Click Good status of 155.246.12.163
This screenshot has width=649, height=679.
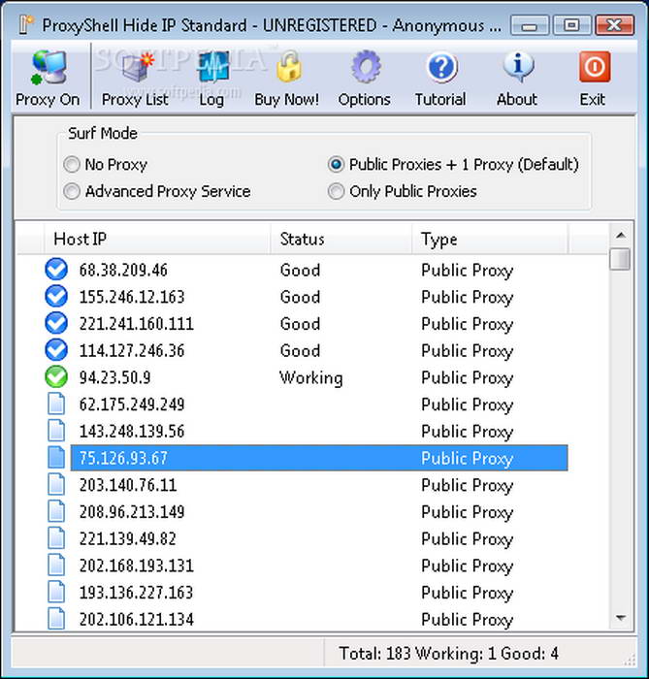coord(300,297)
